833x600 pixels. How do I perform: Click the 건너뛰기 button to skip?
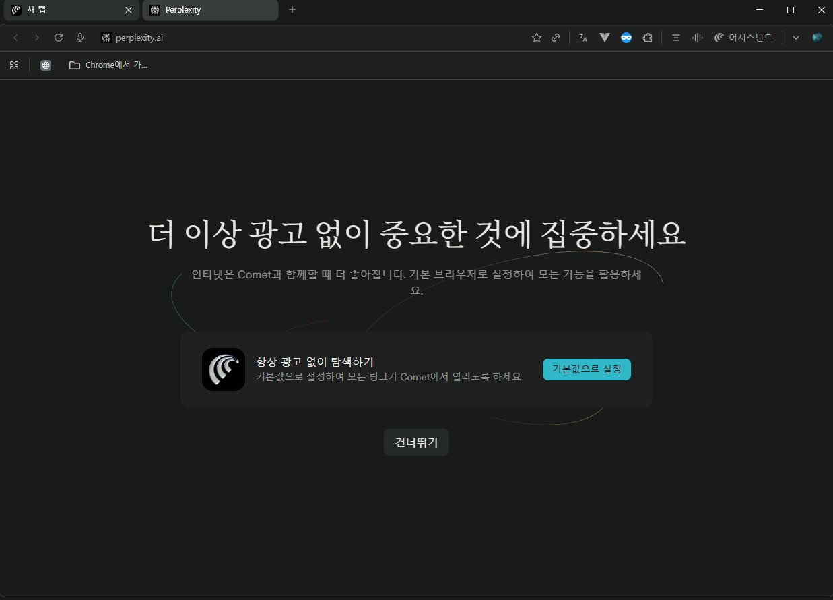coord(416,442)
